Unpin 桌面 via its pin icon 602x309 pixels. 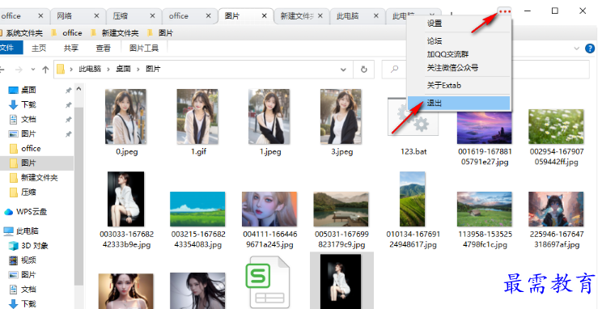pyautogui.click(x=68, y=91)
